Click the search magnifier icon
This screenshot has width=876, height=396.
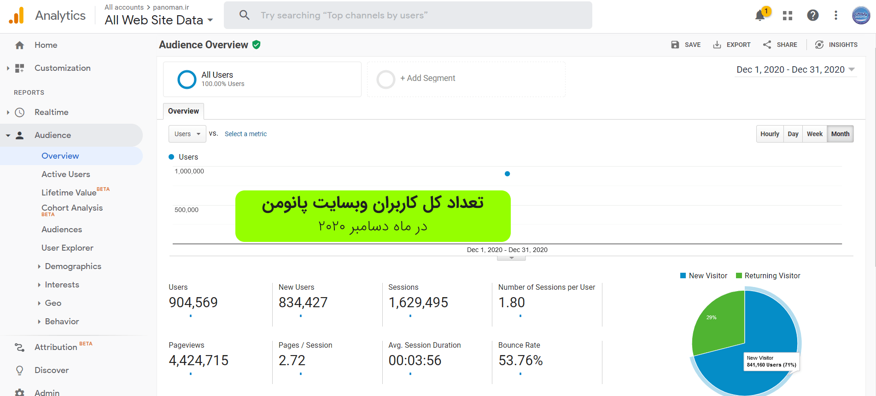[245, 15]
